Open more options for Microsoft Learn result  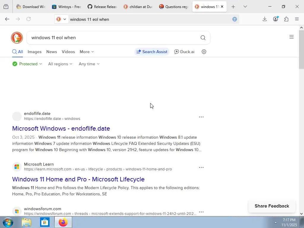[201, 167]
